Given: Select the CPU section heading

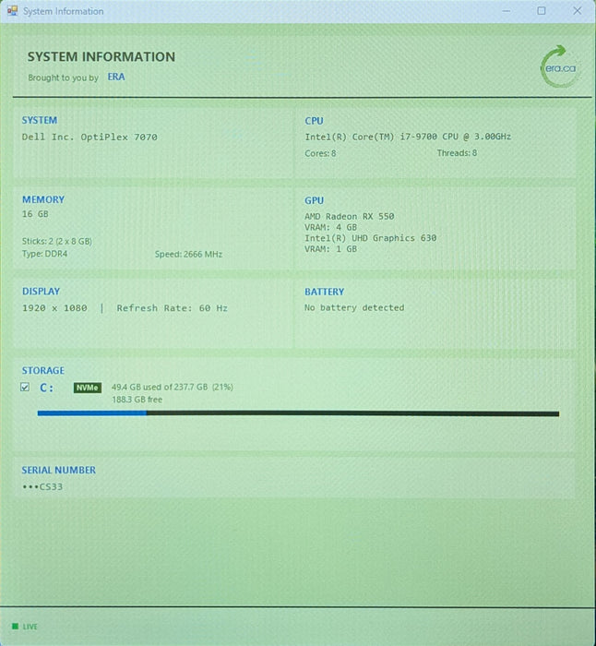Looking at the screenshot, I should [314, 121].
